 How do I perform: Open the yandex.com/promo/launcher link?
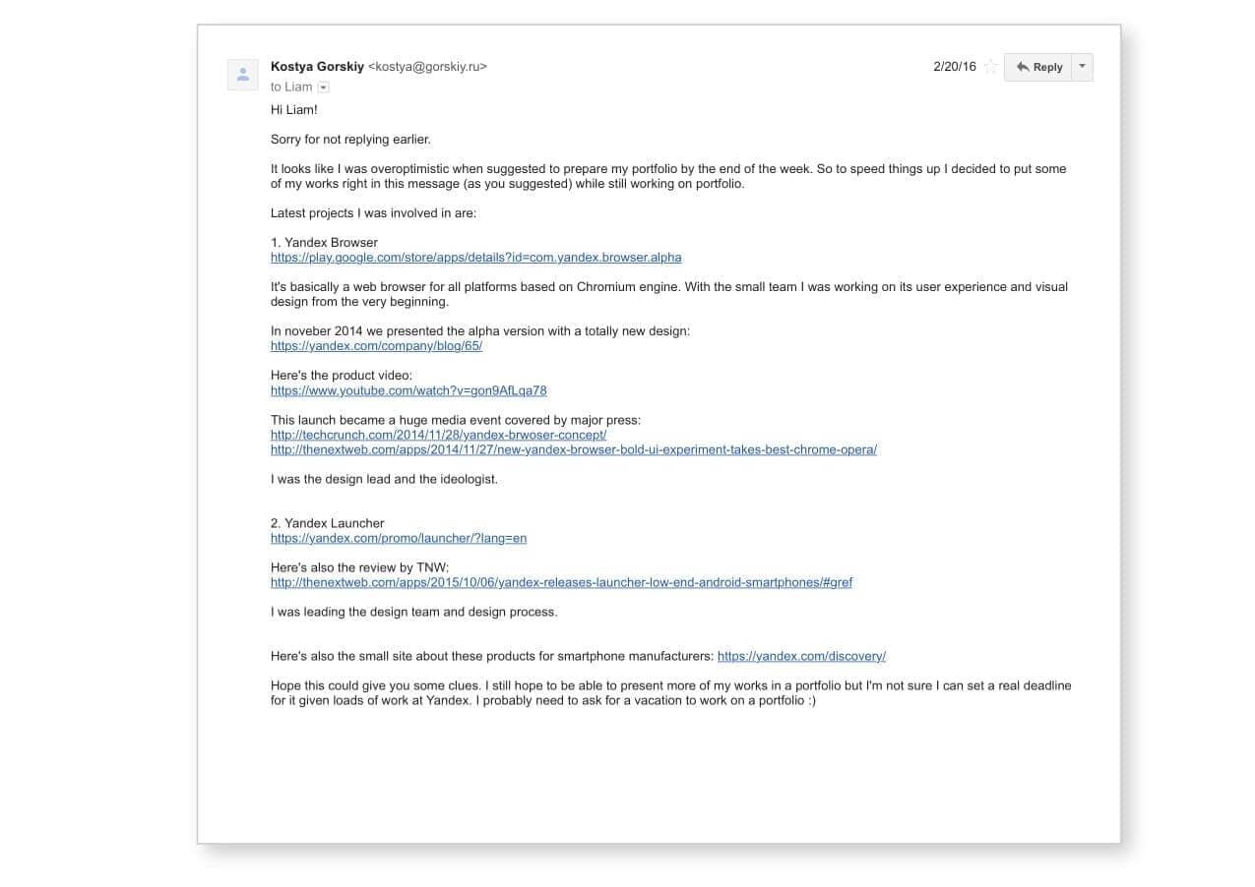tap(399, 538)
